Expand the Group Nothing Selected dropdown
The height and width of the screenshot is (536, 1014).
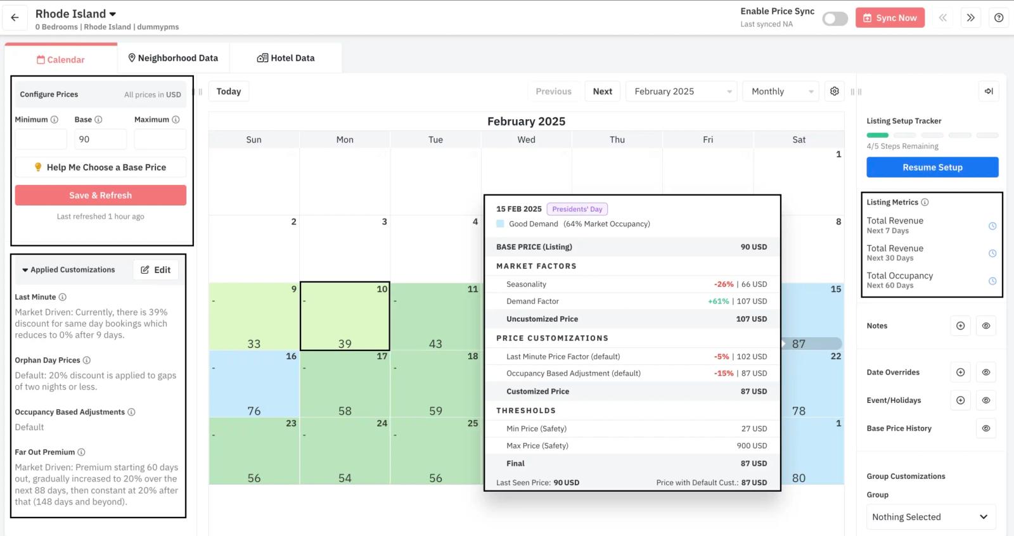931,517
